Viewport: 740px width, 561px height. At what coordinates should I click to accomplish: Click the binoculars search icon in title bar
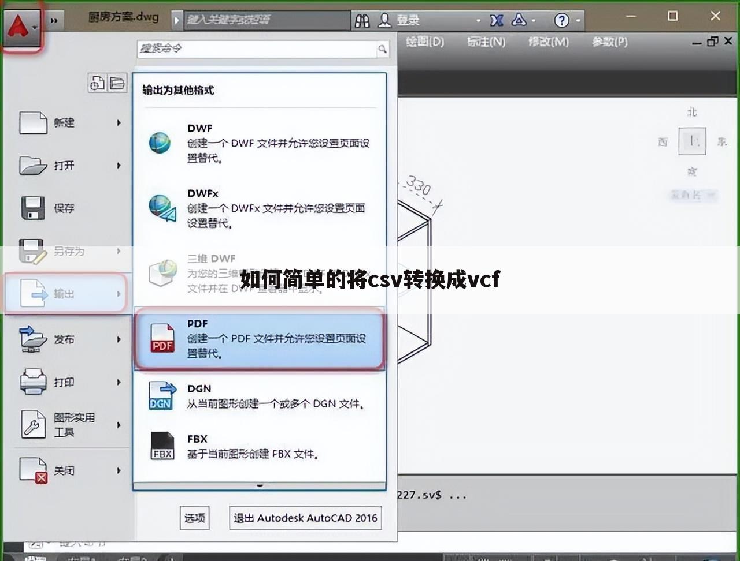tap(362, 21)
